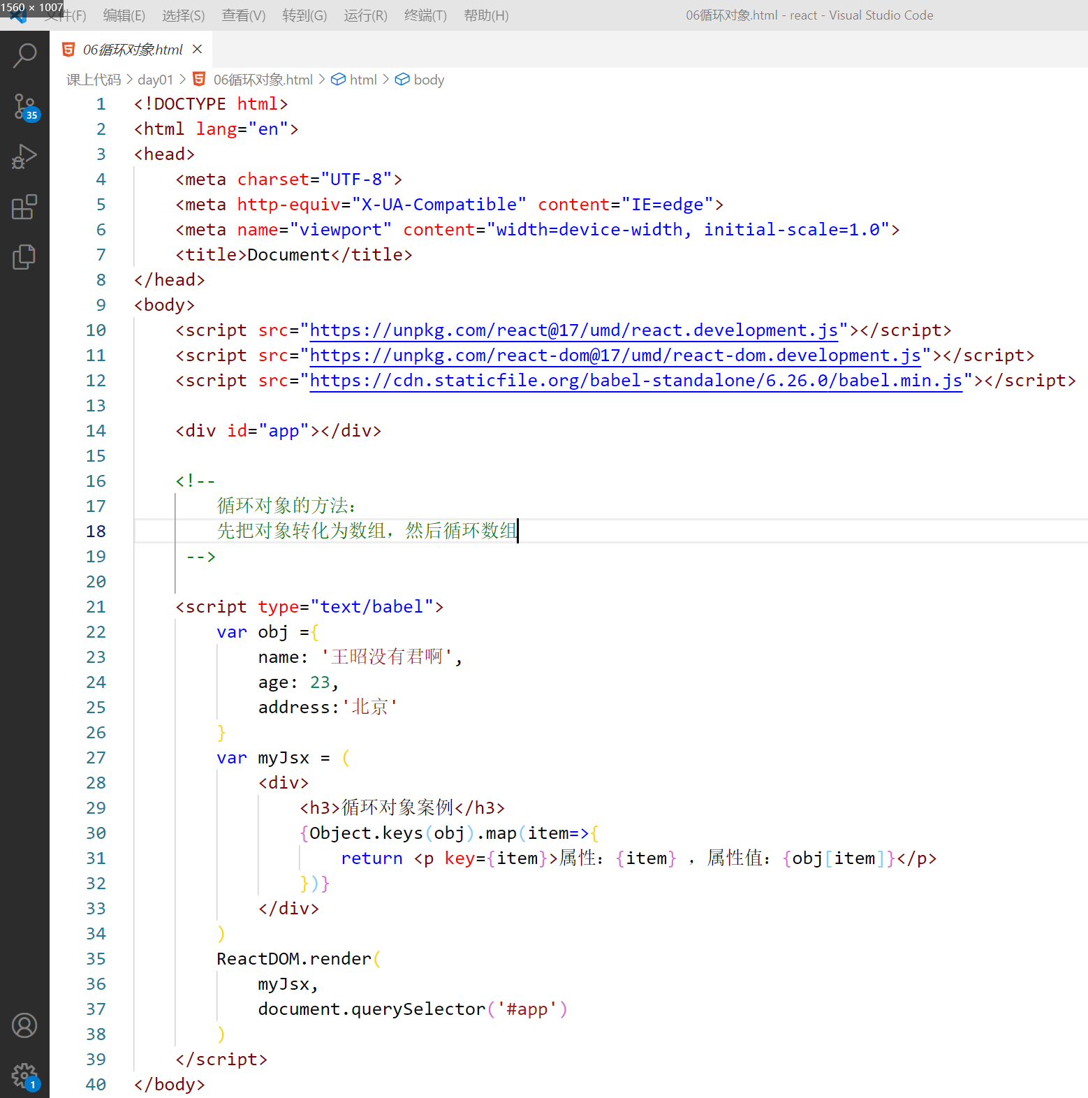Click the ReactDOM.render call text
The height and width of the screenshot is (1098, 1088).
click(x=293, y=958)
